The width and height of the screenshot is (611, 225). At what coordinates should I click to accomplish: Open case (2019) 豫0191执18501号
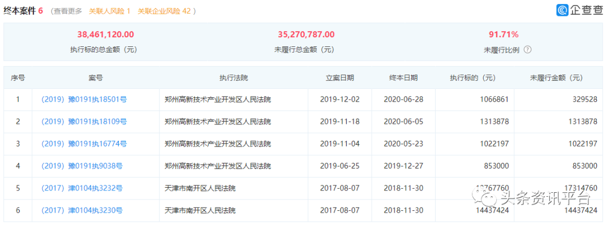84,99
